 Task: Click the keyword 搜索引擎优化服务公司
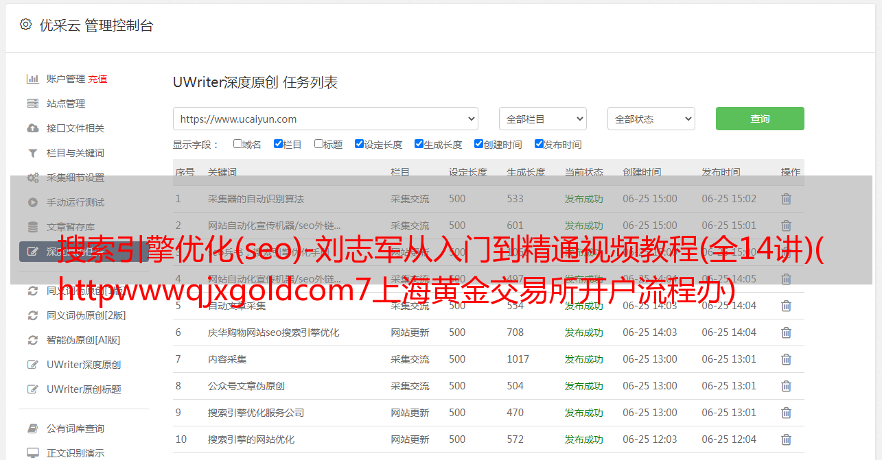256,413
